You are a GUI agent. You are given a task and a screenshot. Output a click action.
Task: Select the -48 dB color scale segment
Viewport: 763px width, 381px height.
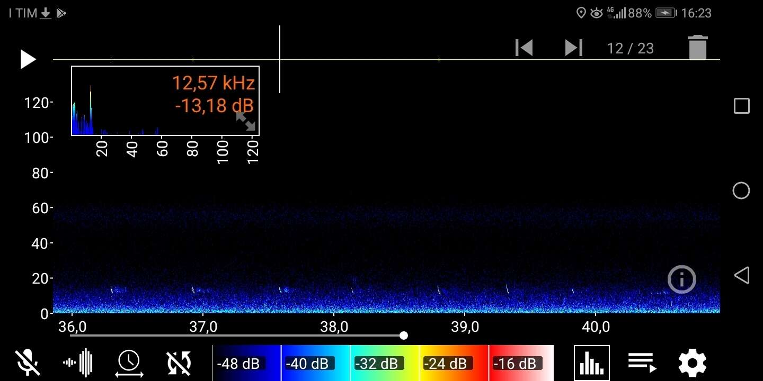click(246, 363)
